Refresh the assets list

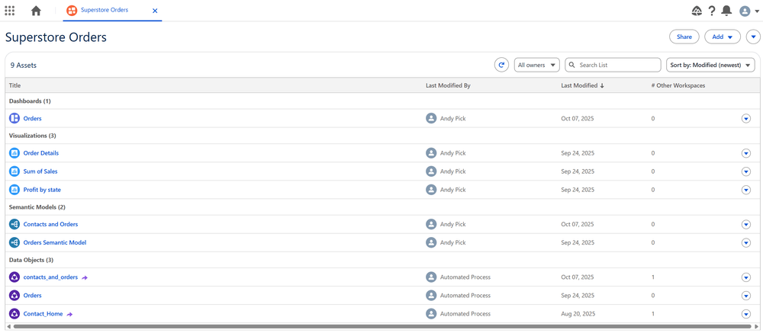pos(501,66)
